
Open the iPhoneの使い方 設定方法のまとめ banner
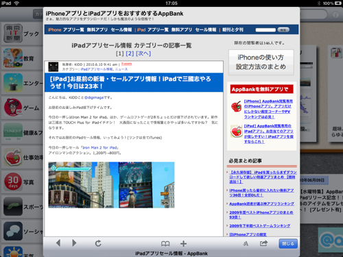261,62
